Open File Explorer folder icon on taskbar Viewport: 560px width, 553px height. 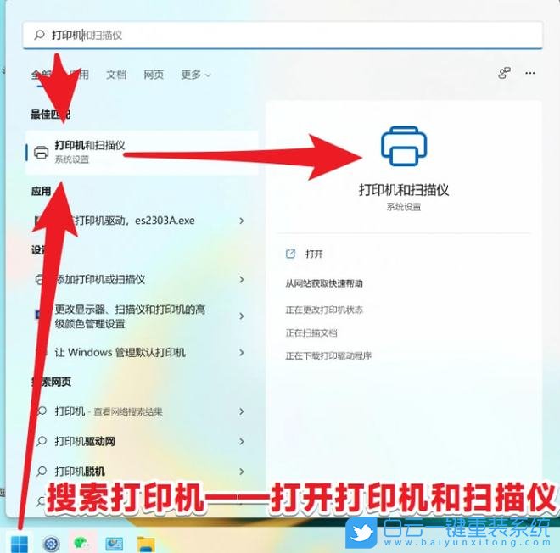point(146,544)
